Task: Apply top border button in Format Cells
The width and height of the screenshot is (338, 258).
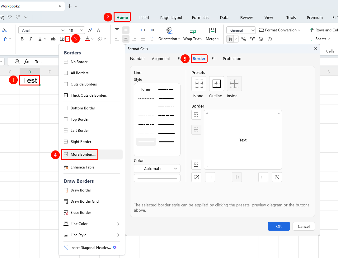Action: tap(196, 115)
